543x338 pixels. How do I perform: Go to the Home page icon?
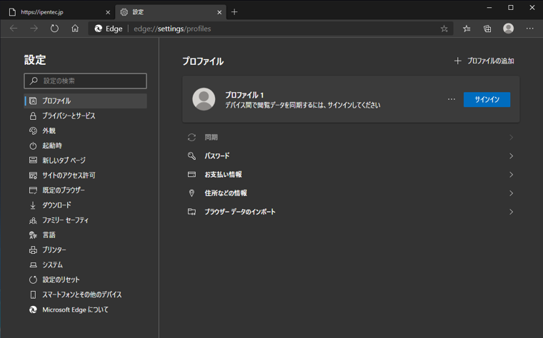click(75, 29)
